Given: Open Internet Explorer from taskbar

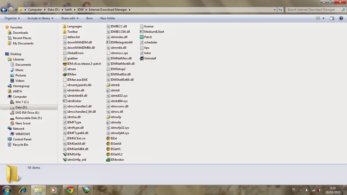Looking at the screenshot, I should pos(23,190).
